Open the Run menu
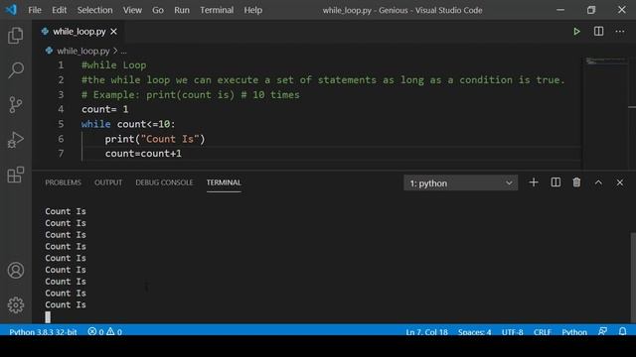This screenshot has width=636, height=357. [182, 10]
